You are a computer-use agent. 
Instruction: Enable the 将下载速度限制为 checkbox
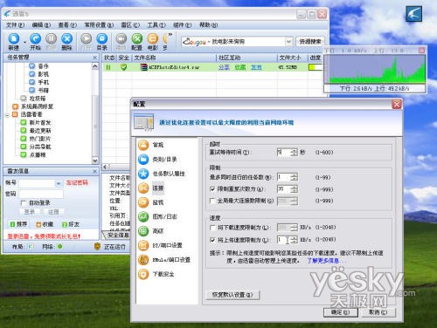pos(212,228)
